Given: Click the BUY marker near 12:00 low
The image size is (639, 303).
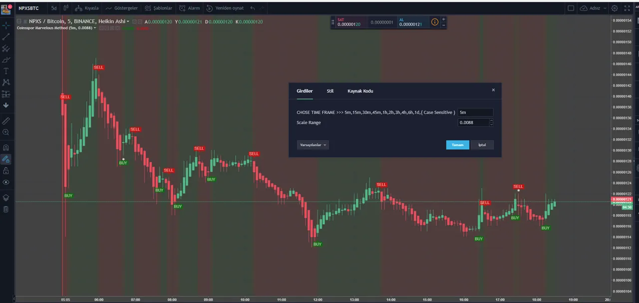Looking at the screenshot, I should coord(318,244).
